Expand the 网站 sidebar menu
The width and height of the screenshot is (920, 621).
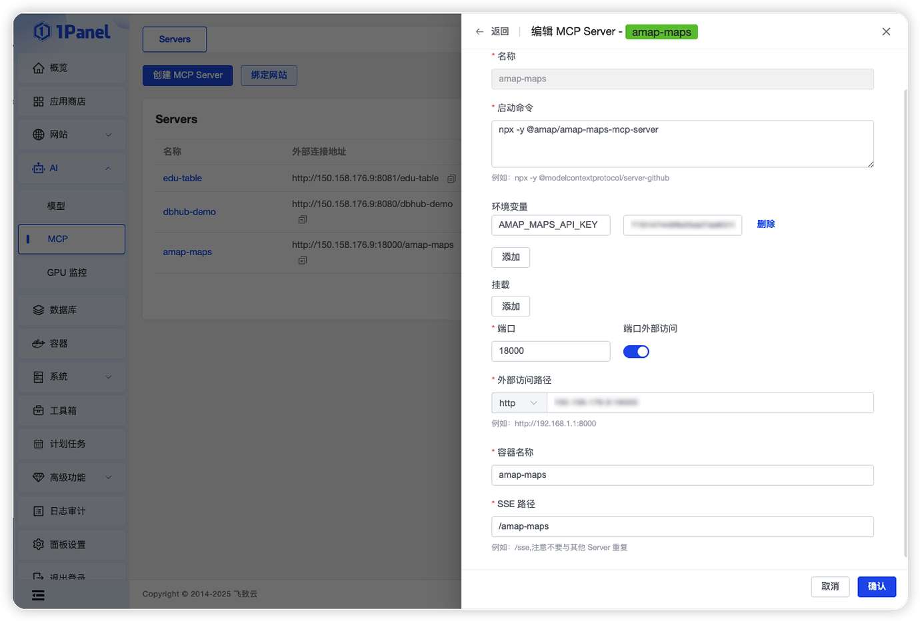[71, 135]
